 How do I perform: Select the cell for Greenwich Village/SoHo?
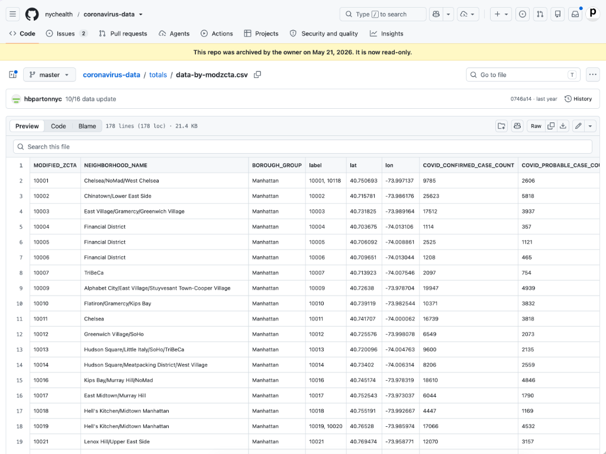pos(165,335)
